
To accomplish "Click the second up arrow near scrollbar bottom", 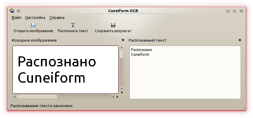I will (122, 88).
